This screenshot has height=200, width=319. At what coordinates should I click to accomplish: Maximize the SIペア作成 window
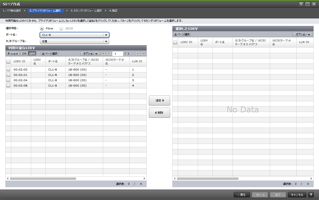(308, 4)
